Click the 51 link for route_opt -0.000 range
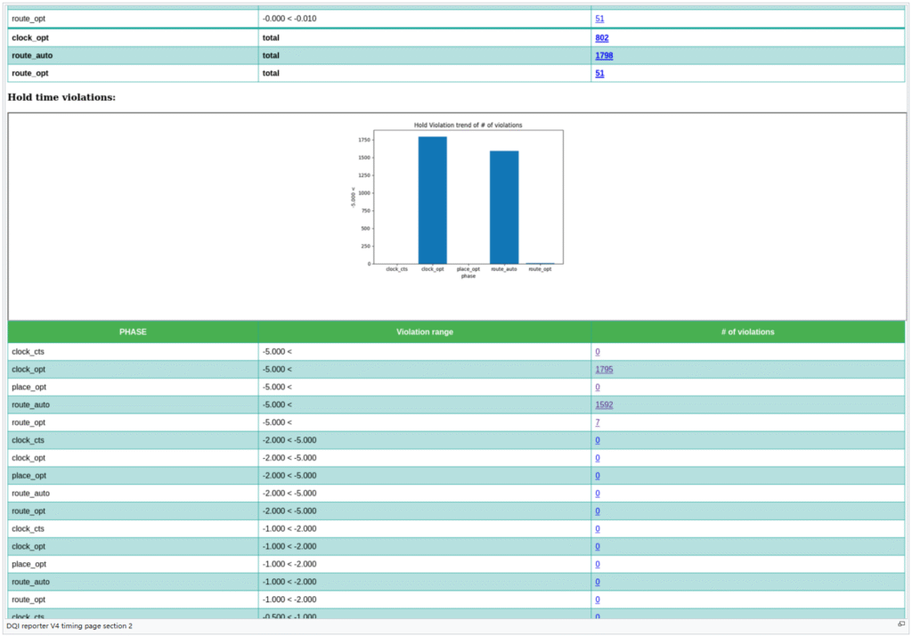The height and width of the screenshot is (637, 912). coord(599,19)
